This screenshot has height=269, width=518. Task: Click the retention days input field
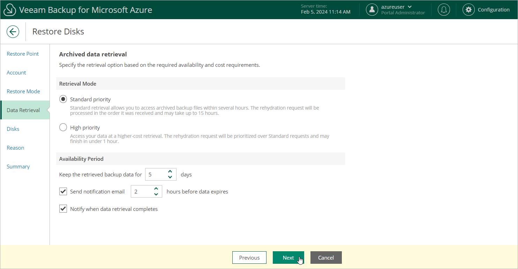point(156,174)
